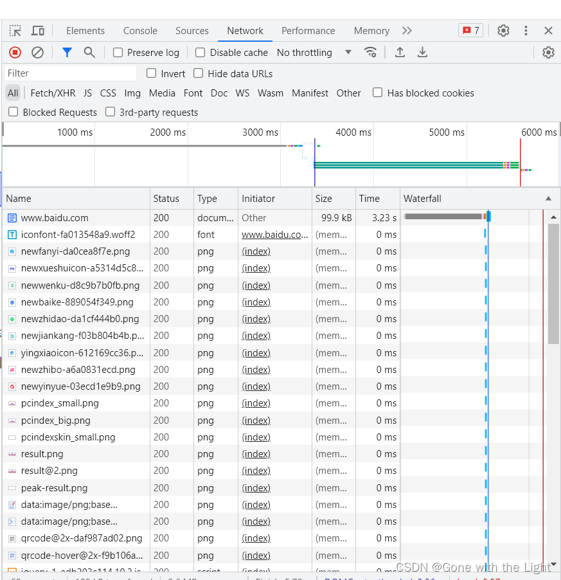
Task: Click thumbnail icon of newzhidao png row
Action: [x=12, y=319]
